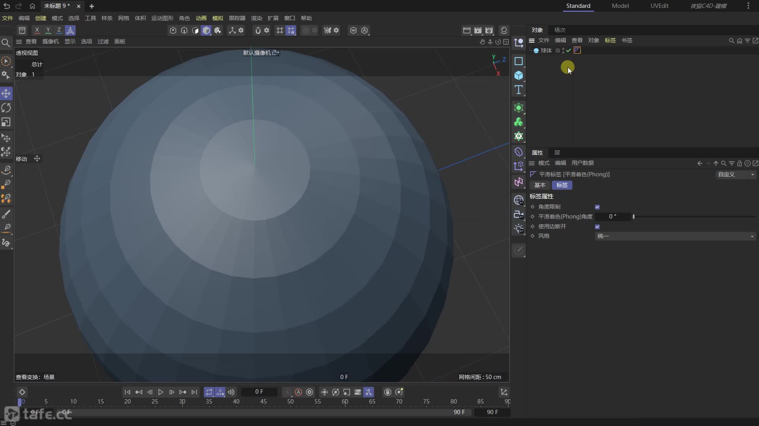This screenshot has height=426, width=759.
Task: Click the keyframe diamond at timeline left
Action: [22, 392]
